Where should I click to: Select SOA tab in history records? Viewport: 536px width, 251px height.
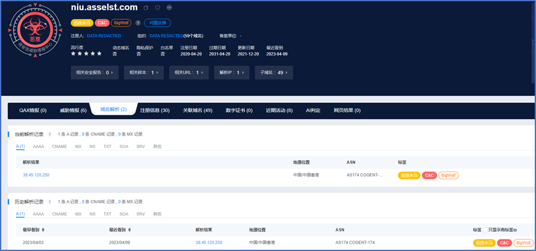pos(124,214)
